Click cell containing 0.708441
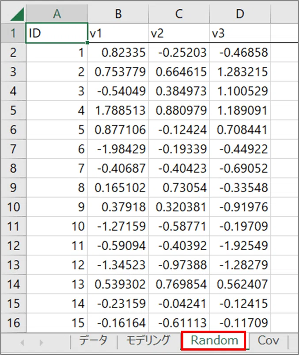 240,130
